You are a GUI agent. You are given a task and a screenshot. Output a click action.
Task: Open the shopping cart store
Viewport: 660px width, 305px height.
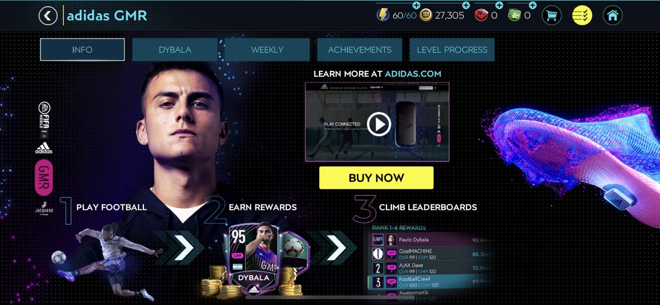(551, 16)
